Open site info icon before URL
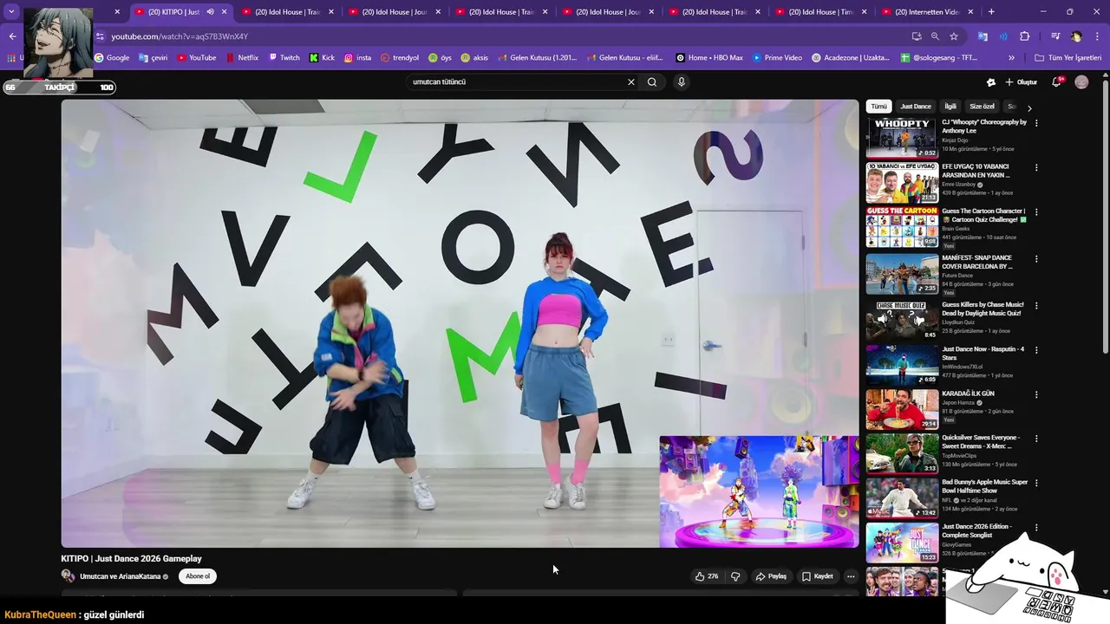This screenshot has width=1110, height=624. pos(100,36)
